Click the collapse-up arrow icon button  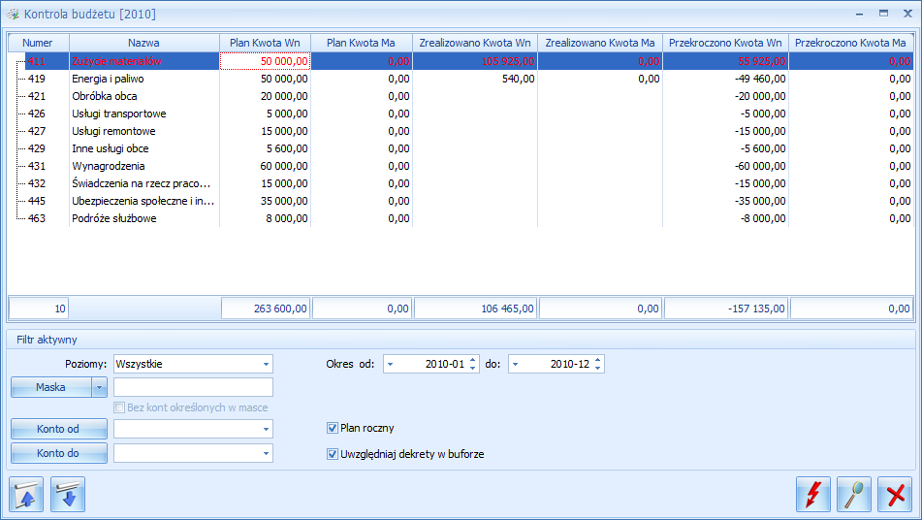pos(26,494)
